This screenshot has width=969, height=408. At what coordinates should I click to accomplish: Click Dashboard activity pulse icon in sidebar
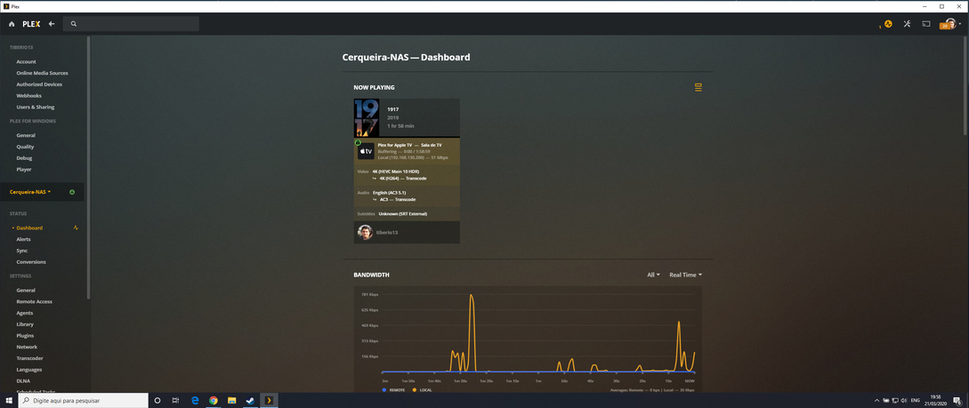tap(76, 228)
